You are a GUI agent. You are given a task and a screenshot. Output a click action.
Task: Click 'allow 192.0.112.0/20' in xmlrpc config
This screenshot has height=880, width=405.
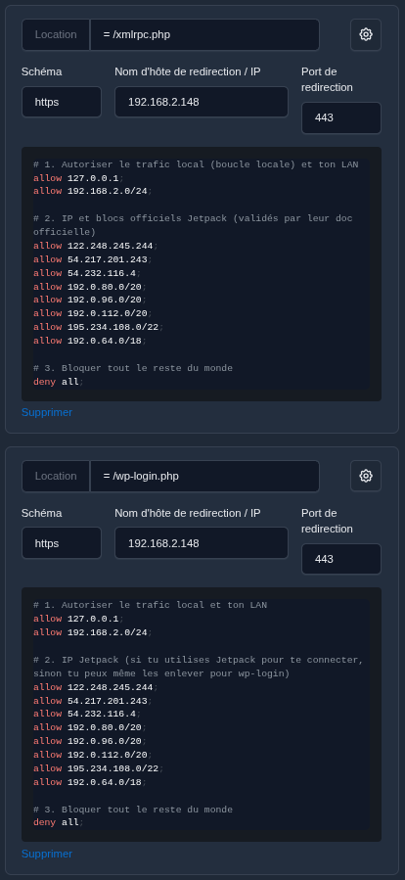click(x=93, y=313)
